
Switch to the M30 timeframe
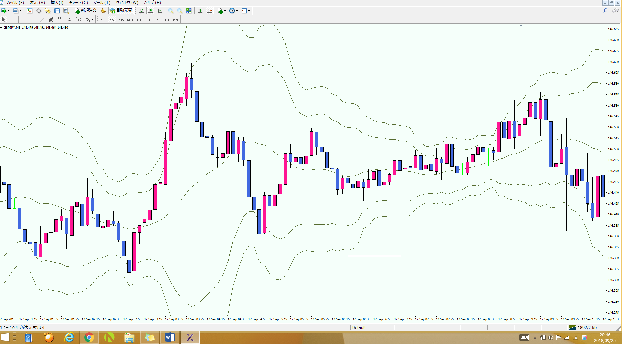click(130, 20)
